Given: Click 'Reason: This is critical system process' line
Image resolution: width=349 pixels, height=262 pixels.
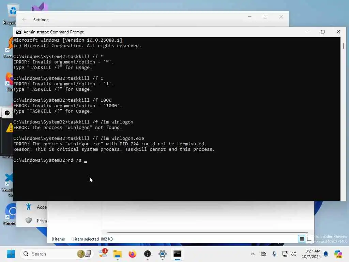Looking at the screenshot, I should click(114, 149).
